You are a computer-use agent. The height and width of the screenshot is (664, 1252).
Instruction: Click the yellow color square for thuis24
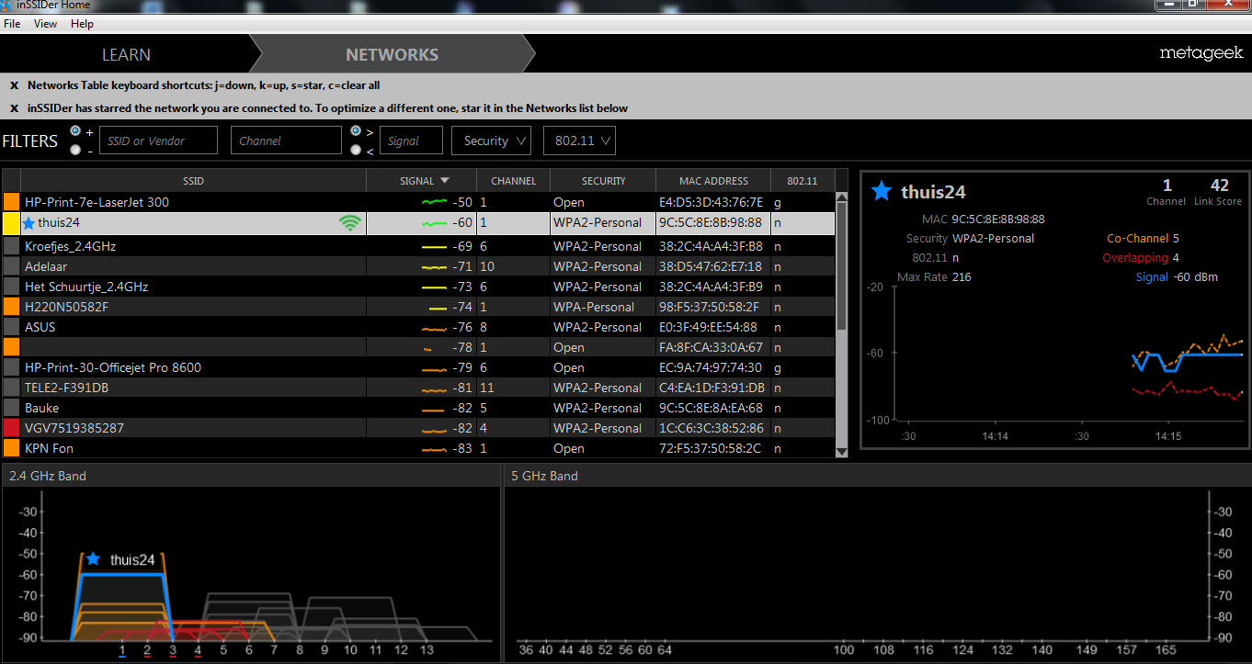(11, 223)
